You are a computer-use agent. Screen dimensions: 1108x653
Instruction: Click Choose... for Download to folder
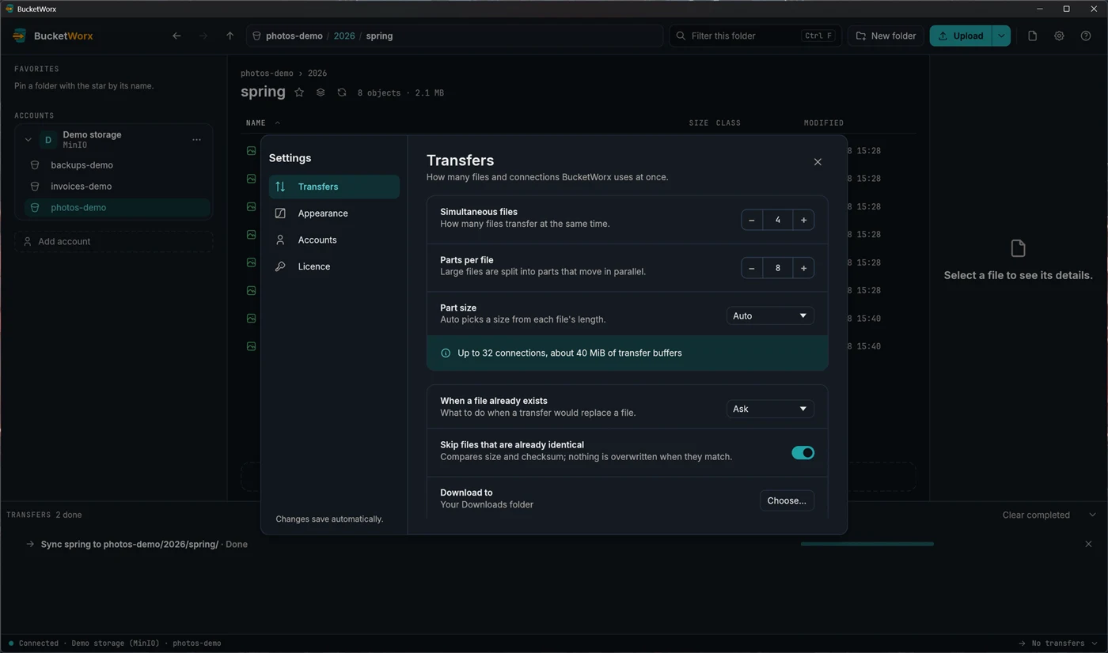coord(787,500)
